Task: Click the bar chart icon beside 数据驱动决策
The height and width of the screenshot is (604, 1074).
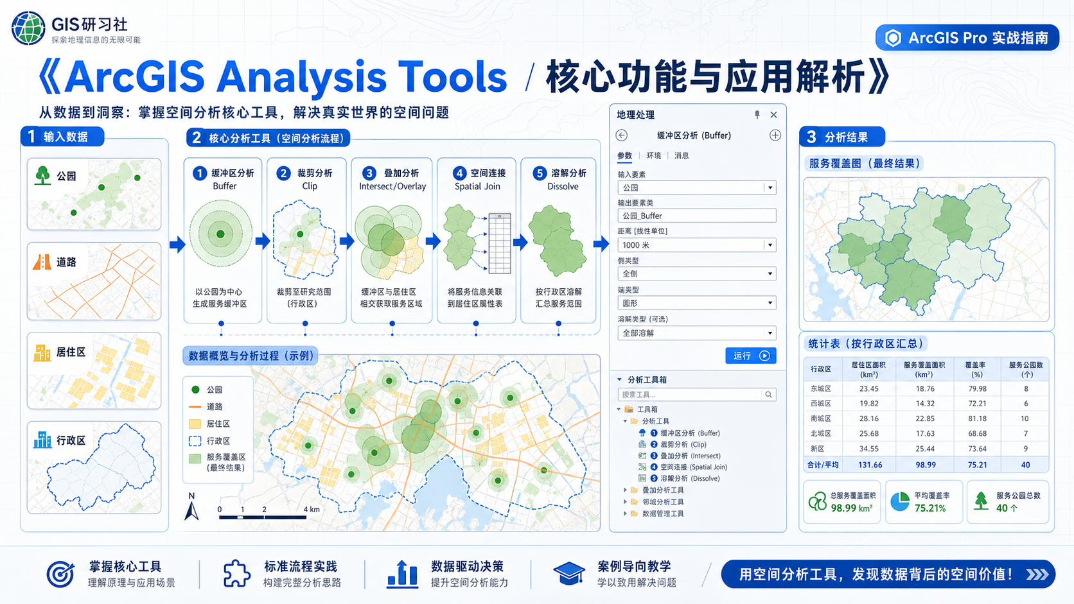Action: (403, 573)
